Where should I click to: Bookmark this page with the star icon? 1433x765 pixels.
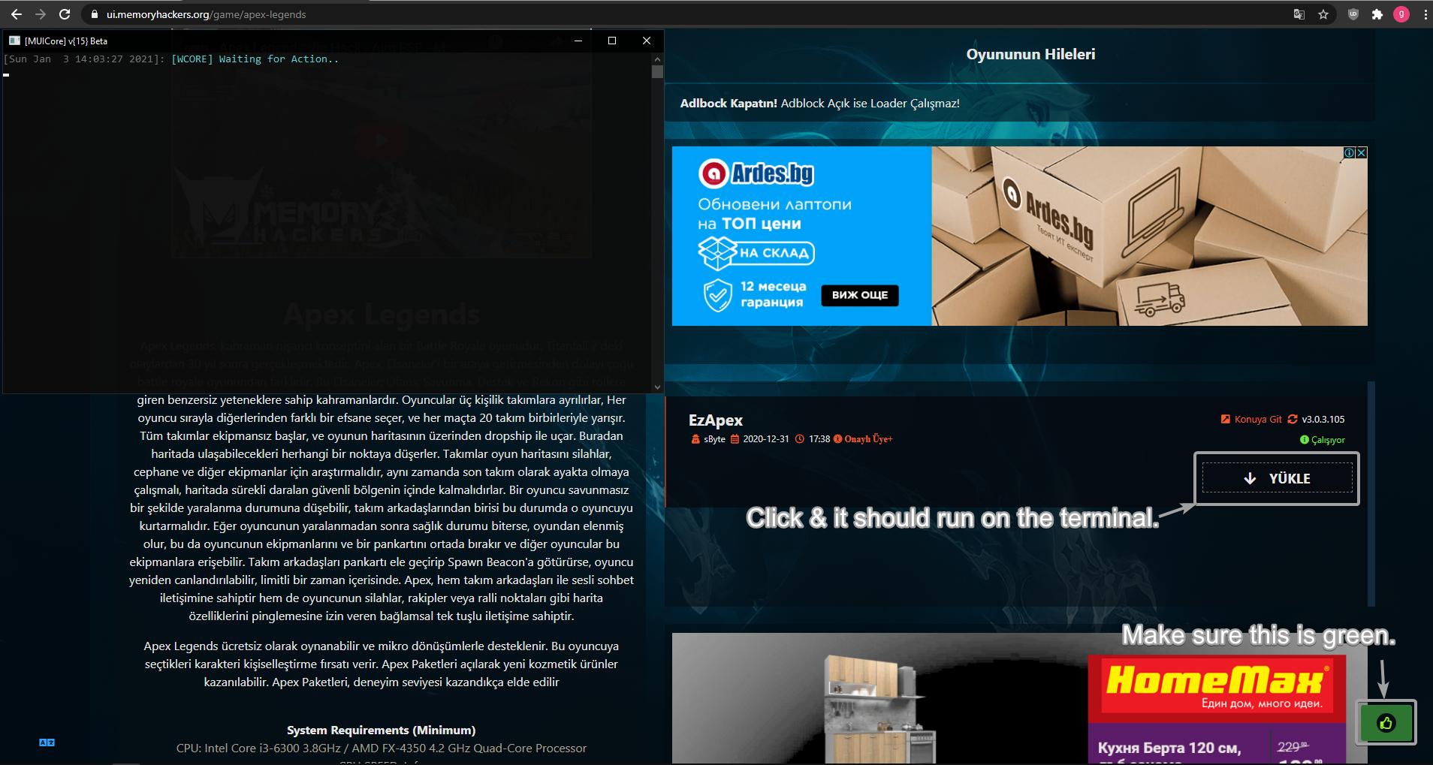pyautogui.click(x=1323, y=14)
